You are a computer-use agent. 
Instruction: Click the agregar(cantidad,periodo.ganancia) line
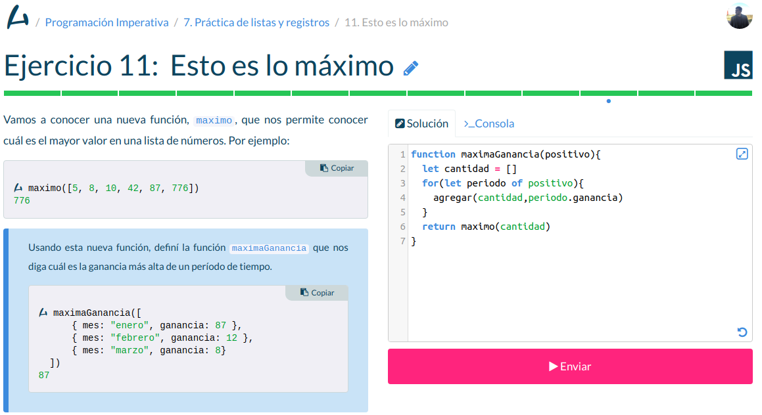click(528, 198)
